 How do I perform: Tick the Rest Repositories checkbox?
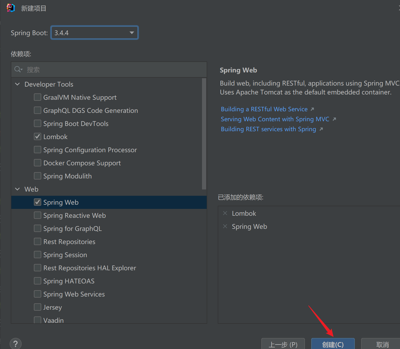click(x=38, y=241)
